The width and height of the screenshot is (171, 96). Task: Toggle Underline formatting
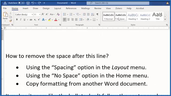(x=24, y=19)
